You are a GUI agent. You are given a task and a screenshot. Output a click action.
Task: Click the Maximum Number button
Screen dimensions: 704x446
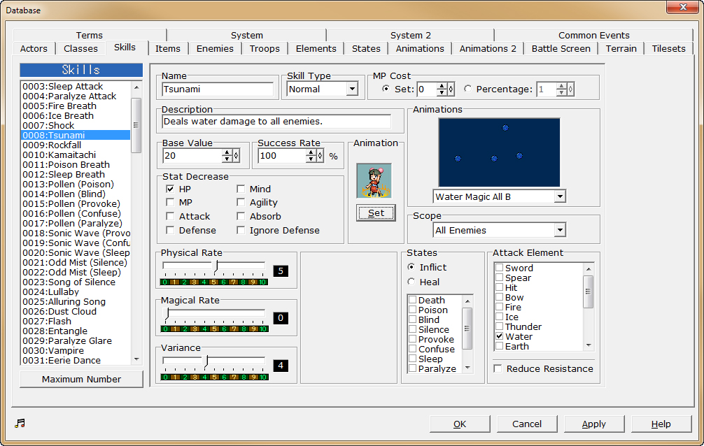(x=81, y=378)
